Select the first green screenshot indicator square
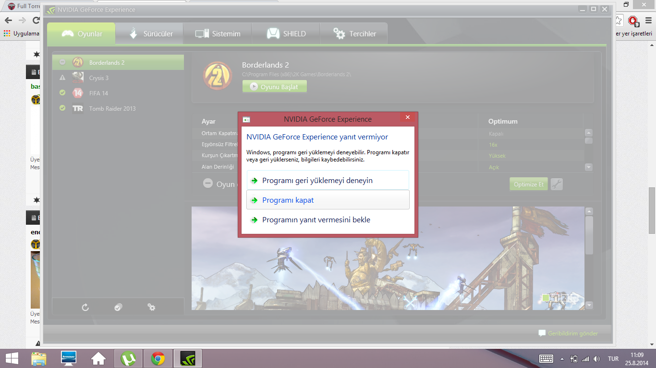This screenshot has width=656, height=368. [546, 298]
